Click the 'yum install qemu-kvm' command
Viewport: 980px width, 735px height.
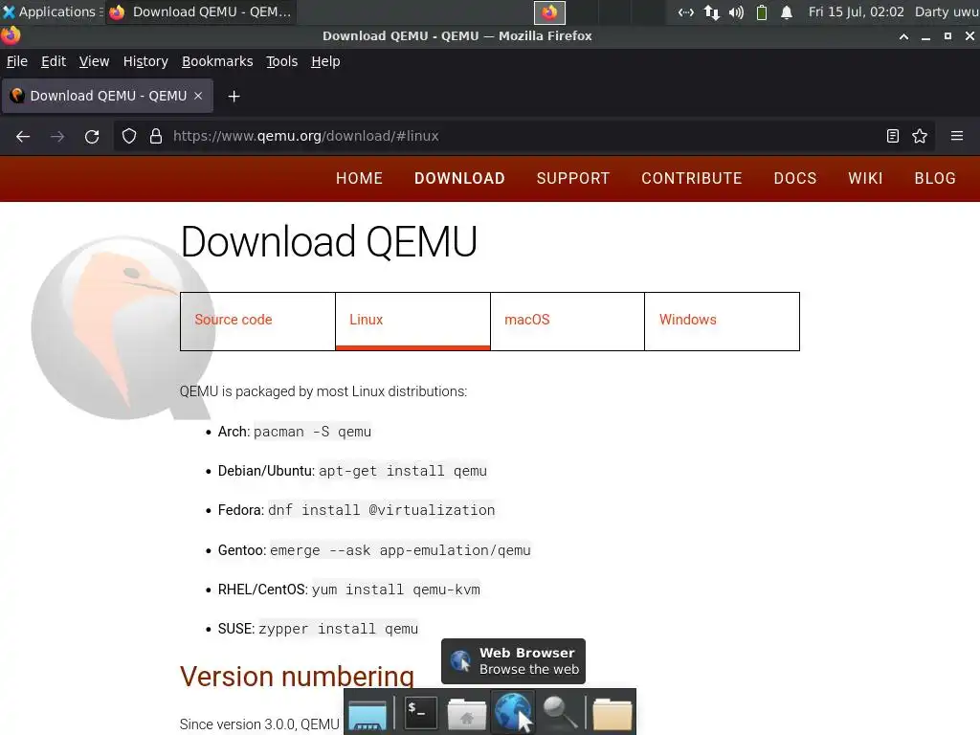point(395,590)
